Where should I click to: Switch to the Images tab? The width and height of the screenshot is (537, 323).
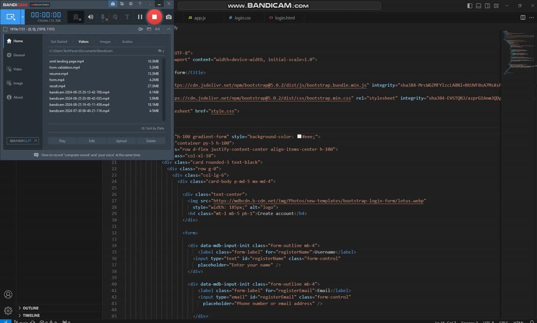[105, 42]
